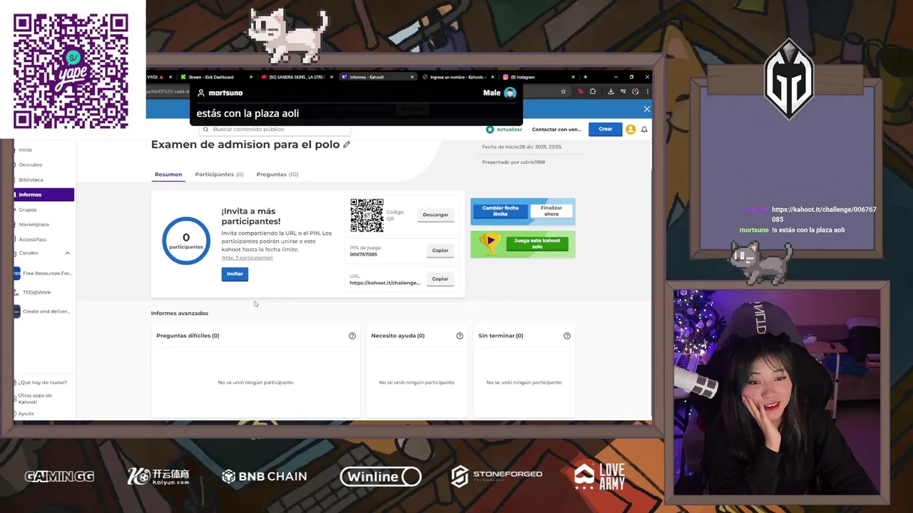Click chat link kahoot.it/challenge/006767085
The width and height of the screenshot is (913, 513).
tap(824, 214)
